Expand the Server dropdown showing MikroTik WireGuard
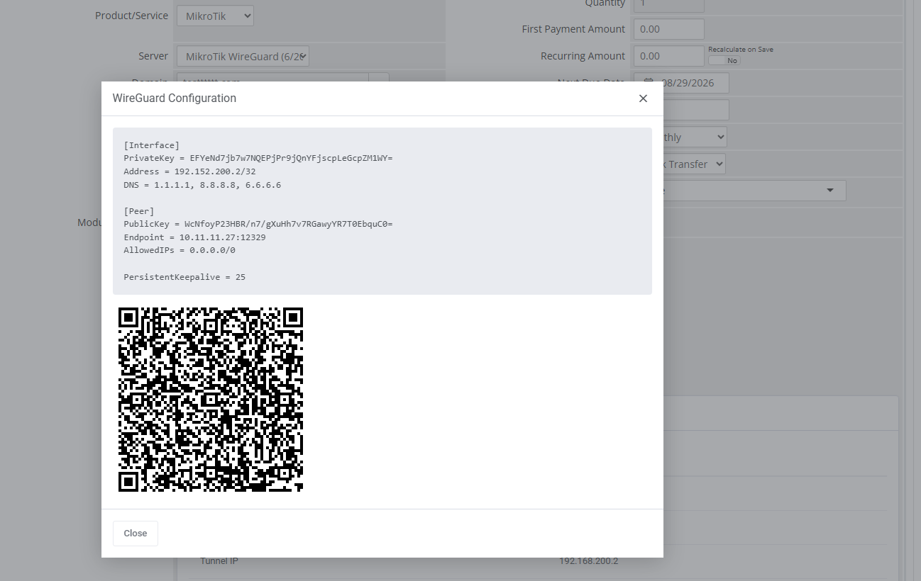The image size is (921, 581). point(243,56)
